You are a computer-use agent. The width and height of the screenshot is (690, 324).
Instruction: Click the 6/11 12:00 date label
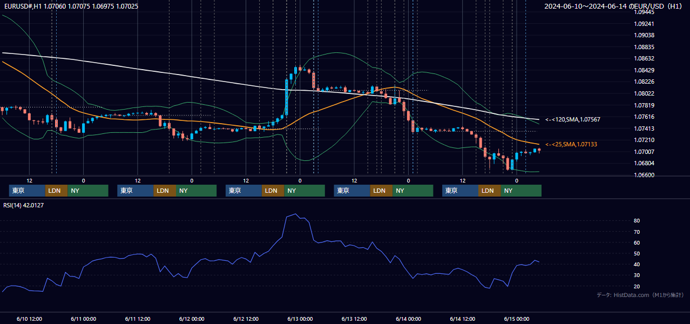pyautogui.click(x=137, y=319)
